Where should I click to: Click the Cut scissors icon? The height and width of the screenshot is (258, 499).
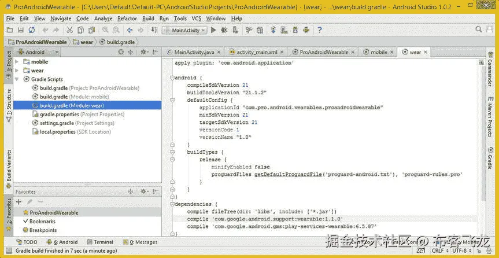click(x=69, y=30)
